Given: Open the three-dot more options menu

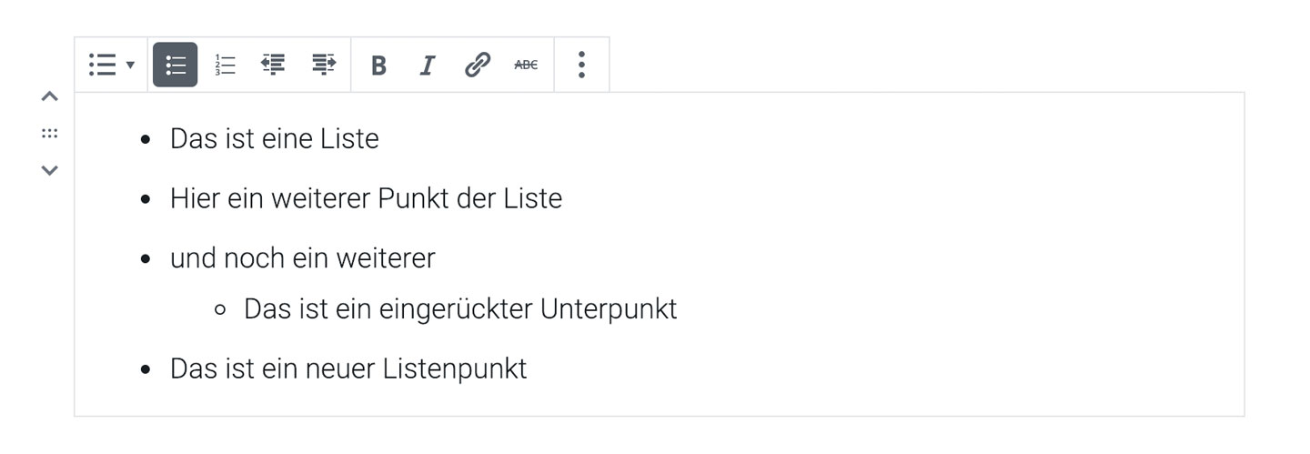Looking at the screenshot, I should point(581,65).
